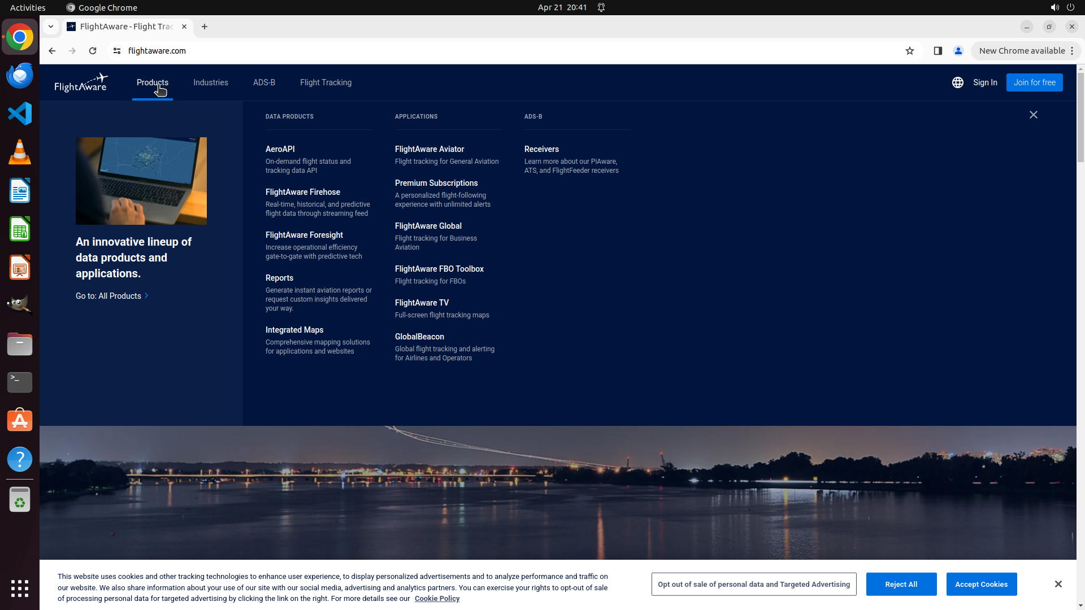
Task: Dismiss the cookie banner with X
Action: pyautogui.click(x=1058, y=584)
